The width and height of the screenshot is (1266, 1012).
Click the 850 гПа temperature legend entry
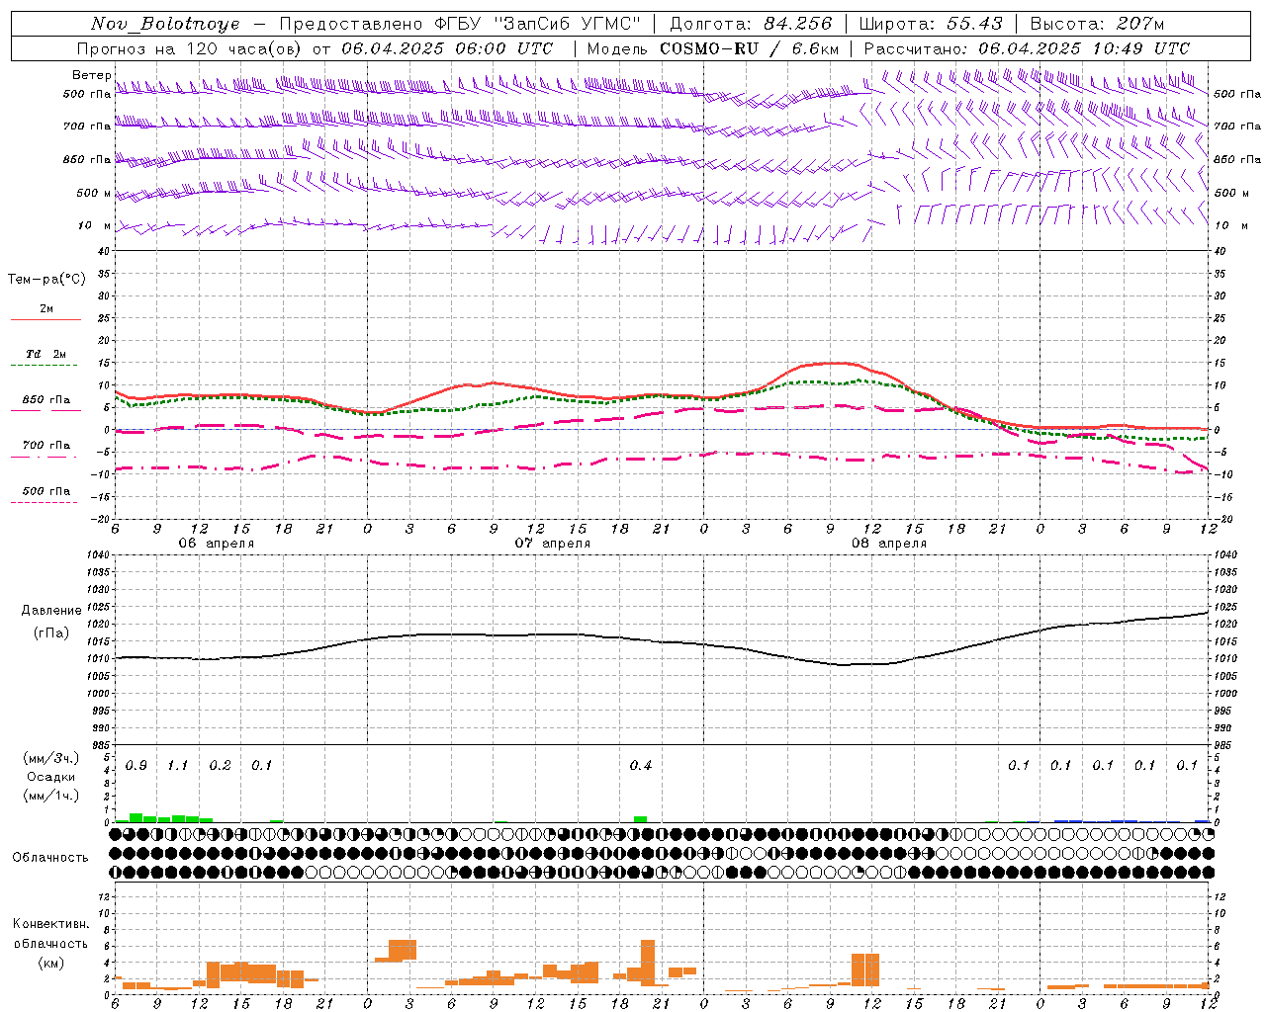(x=46, y=400)
